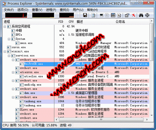Viewport: 156px width, 130px height.
Task: Collapse the 系统空闲进程 tree node
Action: pos(5,26)
